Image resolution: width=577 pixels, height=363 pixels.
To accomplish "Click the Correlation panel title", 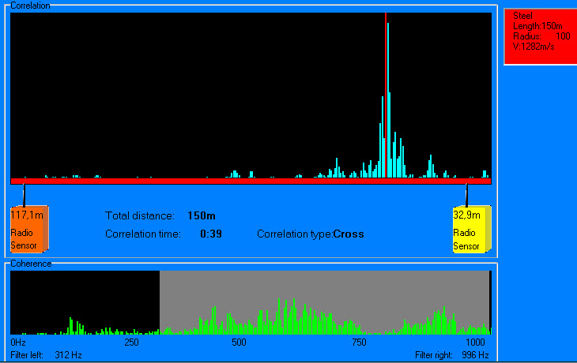I will 31,6.
